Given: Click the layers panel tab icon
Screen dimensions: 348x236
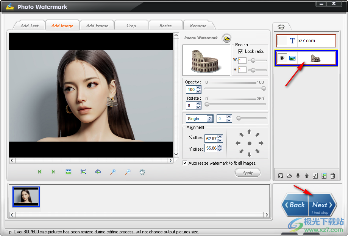Looking at the screenshot, I should pyautogui.click(x=281, y=27).
